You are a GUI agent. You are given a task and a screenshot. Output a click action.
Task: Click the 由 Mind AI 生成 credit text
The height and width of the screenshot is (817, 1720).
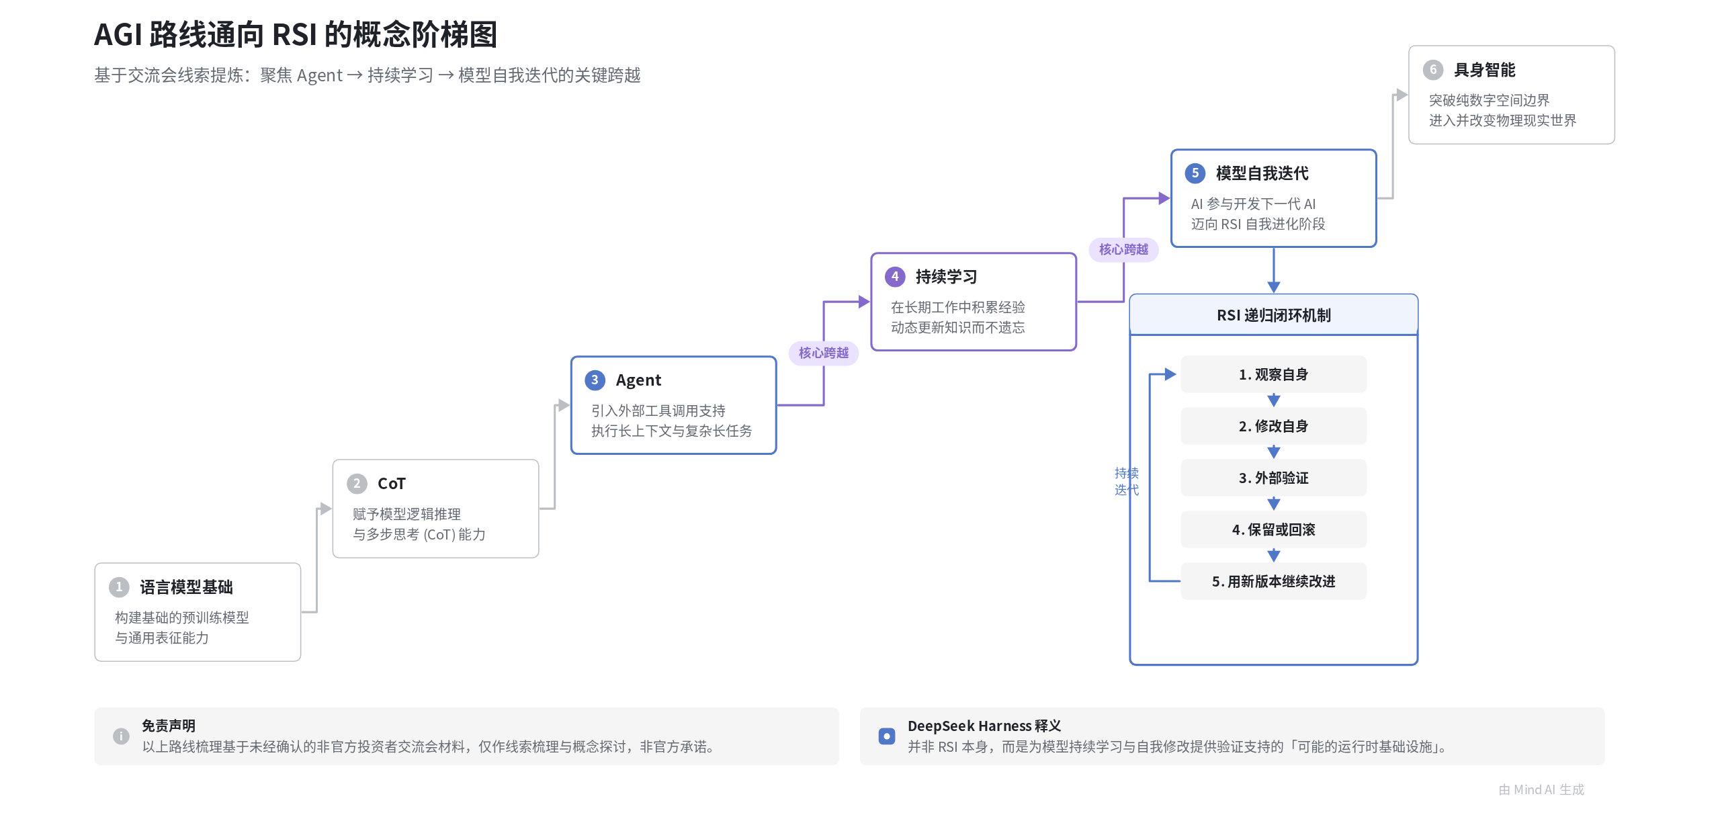1541,789
